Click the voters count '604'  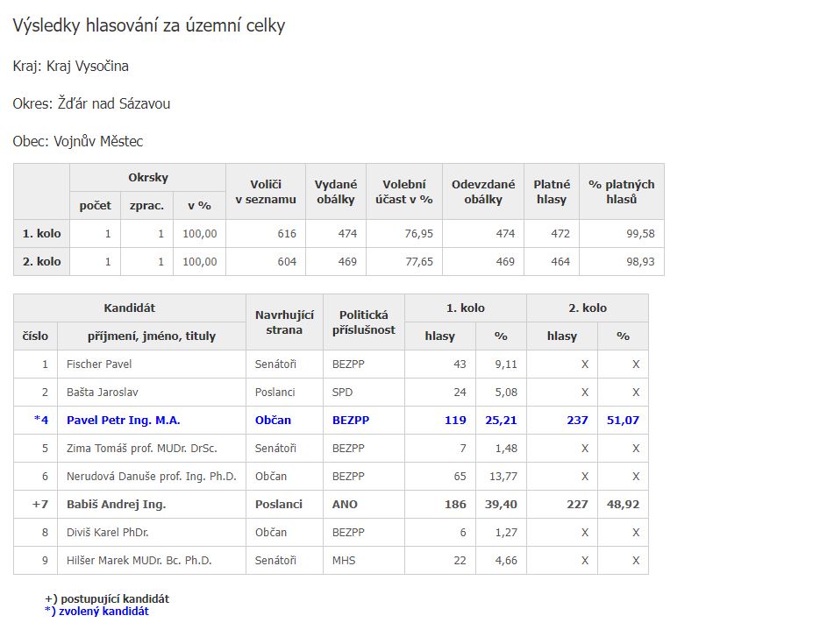(287, 261)
